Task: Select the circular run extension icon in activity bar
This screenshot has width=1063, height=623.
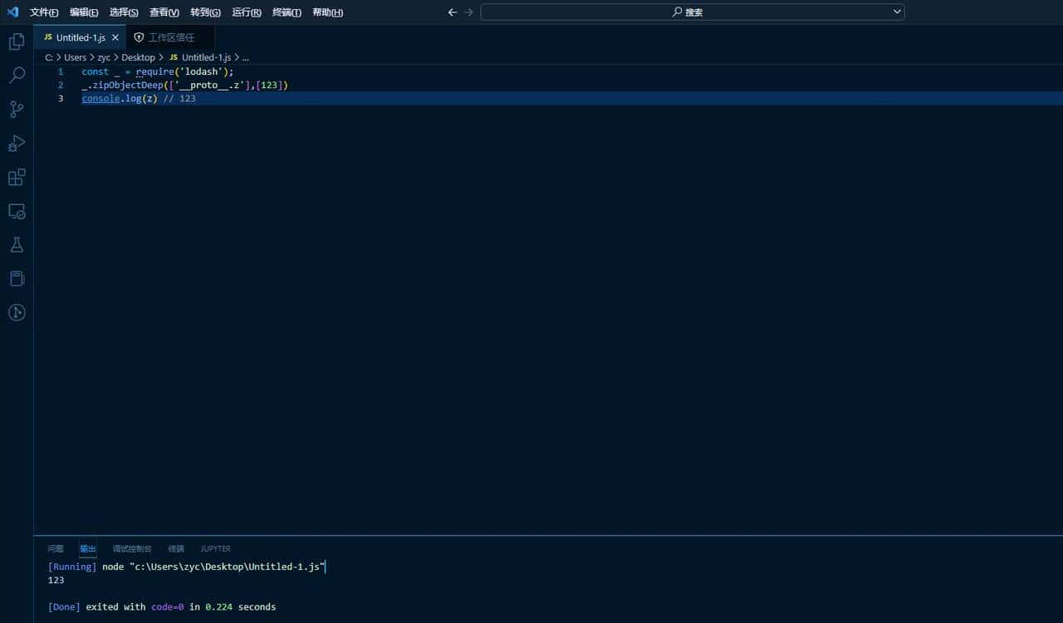Action: (x=17, y=312)
